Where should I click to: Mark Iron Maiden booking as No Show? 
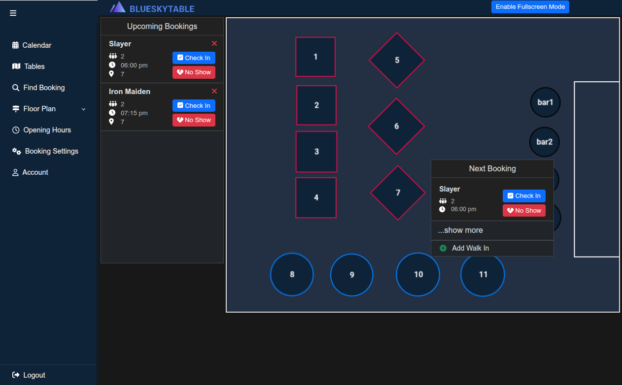(x=194, y=120)
